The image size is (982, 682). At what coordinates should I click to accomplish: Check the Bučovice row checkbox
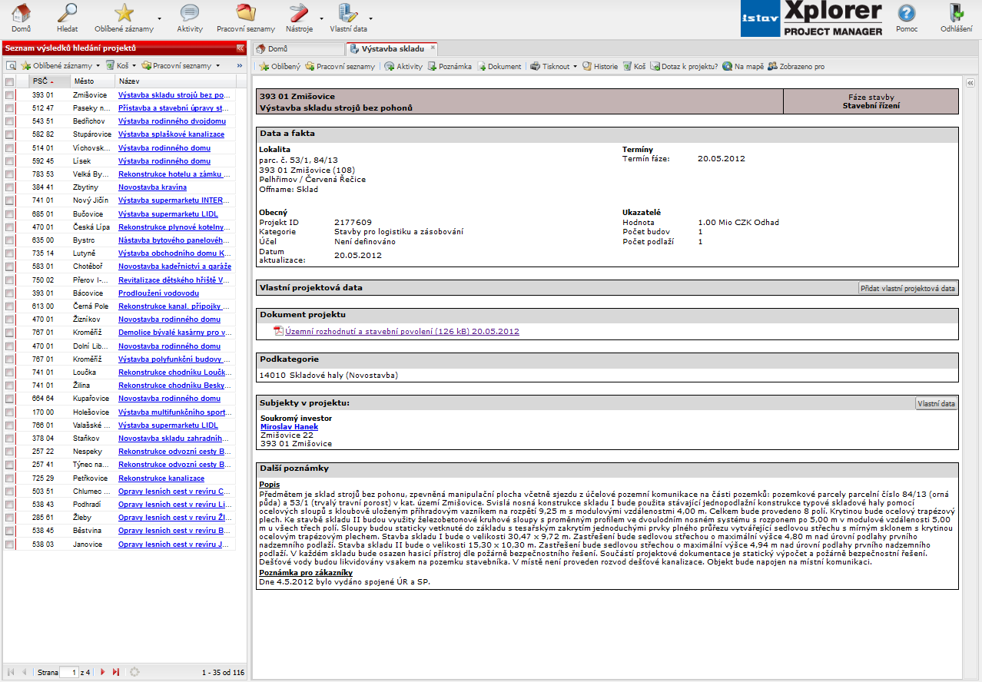pyautogui.click(x=9, y=214)
